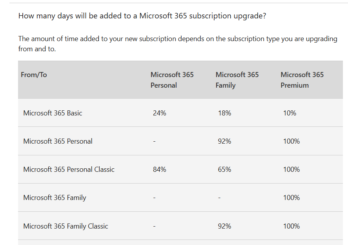The width and height of the screenshot is (348, 245).
Task: Select the Microsoft 365 Family Classic row label
Action: (x=66, y=226)
